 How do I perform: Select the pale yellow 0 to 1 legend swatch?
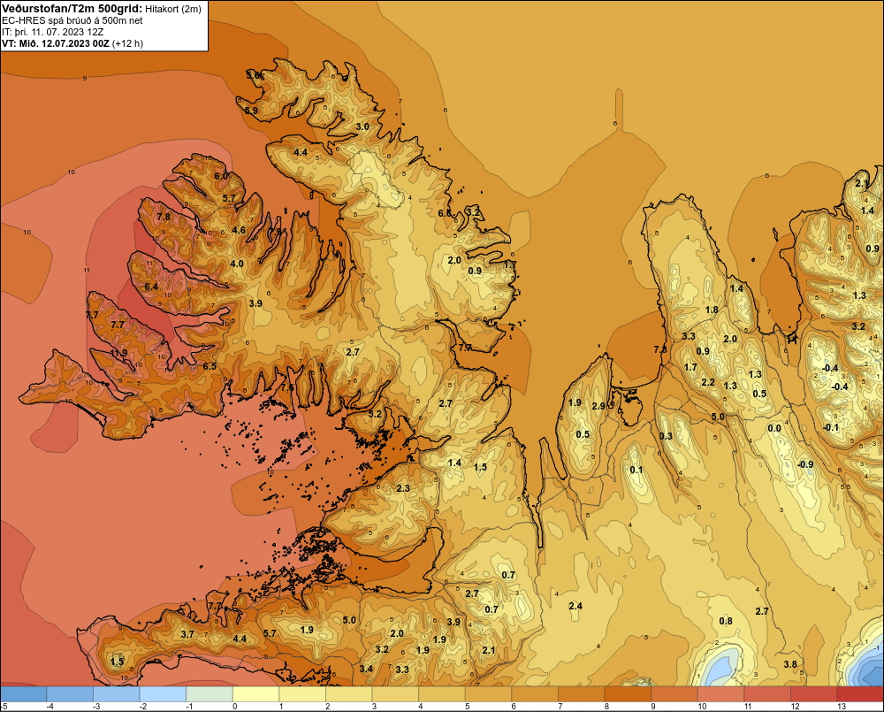click(x=256, y=694)
